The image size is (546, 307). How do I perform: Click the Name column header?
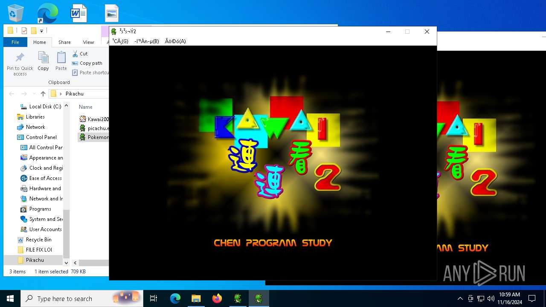pyautogui.click(x=85, y=107)
